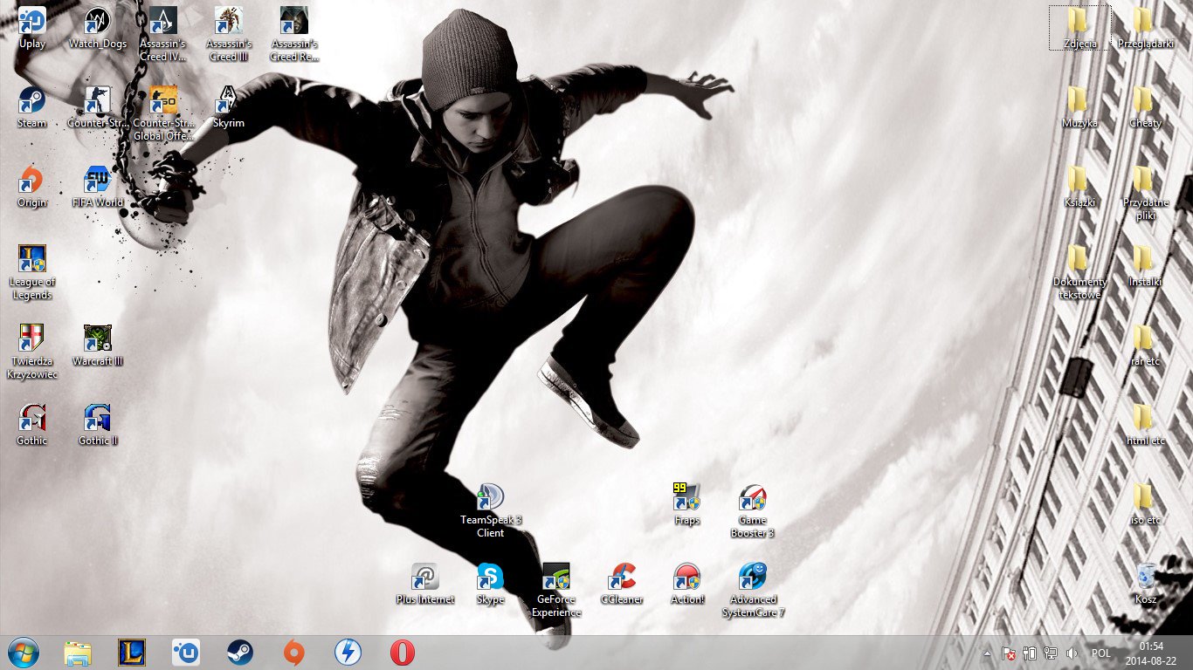The height and width of the screenshot is (670, 1193).
Task: Open Steam from the taskbar
Action: click(239, 653)
